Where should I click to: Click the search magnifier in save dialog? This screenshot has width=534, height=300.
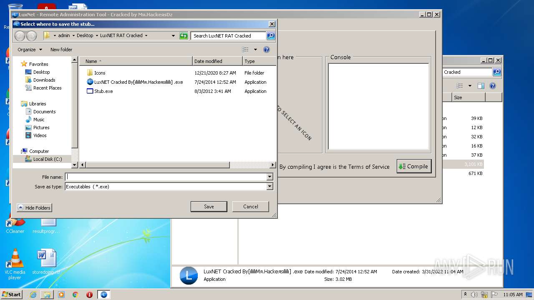pyautogui.click(x=271, y=36)
